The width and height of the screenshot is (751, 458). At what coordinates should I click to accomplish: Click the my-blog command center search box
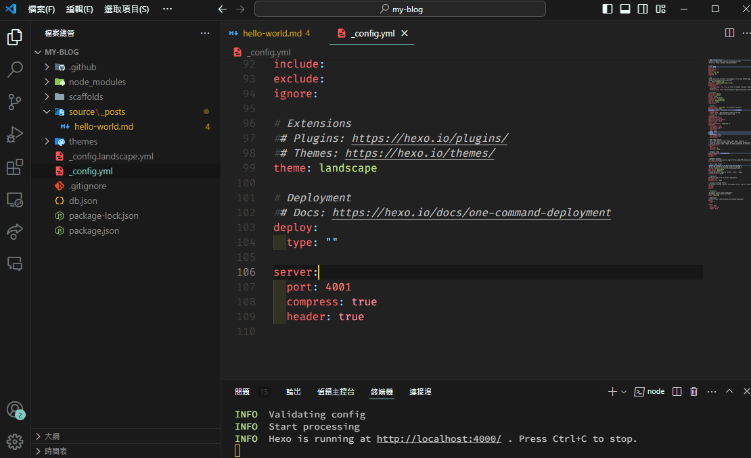(400, 9)
